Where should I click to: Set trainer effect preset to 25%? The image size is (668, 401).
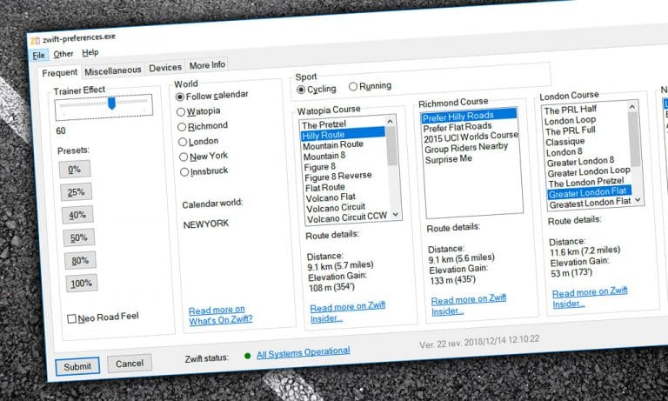(76, 192)
